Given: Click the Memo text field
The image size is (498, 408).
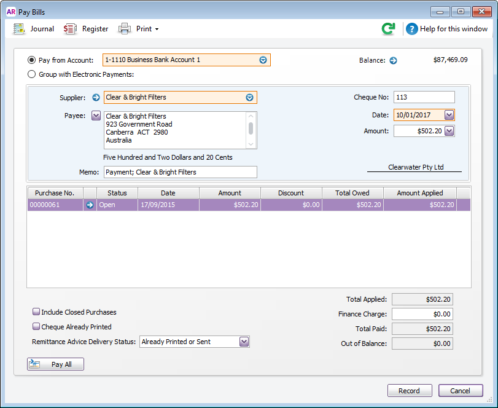Looking at the screenshot, I should click(x=180, y=172).
